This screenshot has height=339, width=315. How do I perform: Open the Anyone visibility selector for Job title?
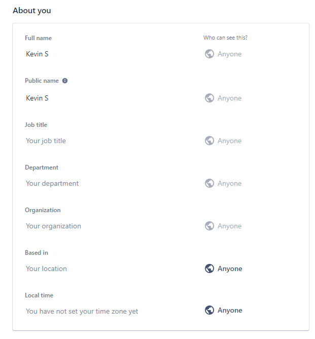tap(223, 141)
